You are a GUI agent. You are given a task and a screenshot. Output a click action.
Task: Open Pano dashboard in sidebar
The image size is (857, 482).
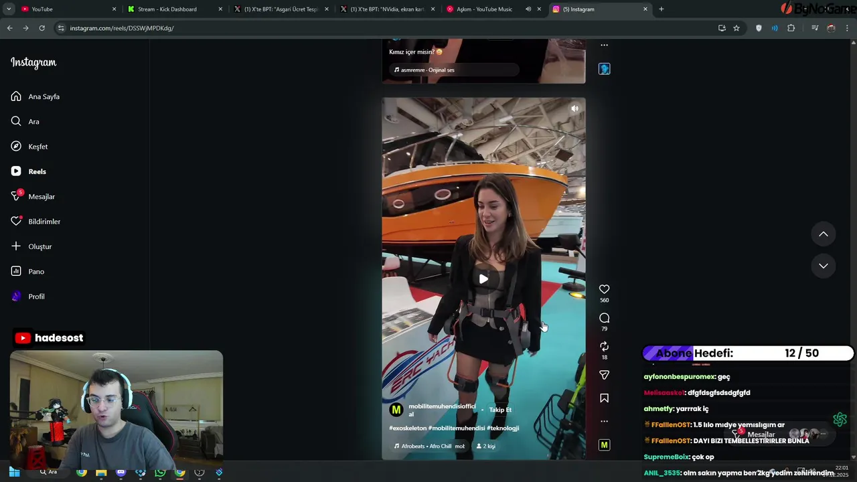click(27, 271)
